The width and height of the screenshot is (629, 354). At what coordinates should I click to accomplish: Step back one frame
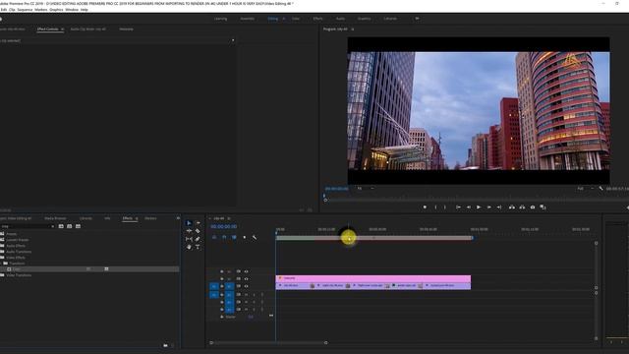click(x=469, y=207)
